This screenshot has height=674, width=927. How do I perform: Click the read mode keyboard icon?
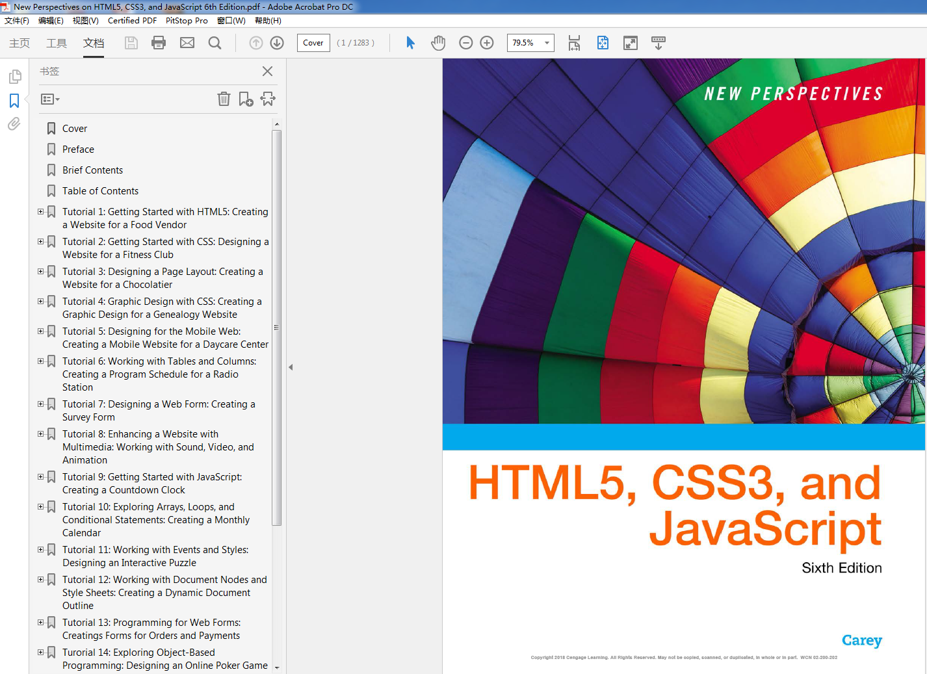(659, 43)
